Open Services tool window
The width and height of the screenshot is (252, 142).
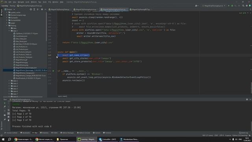(x=96, y=133)
